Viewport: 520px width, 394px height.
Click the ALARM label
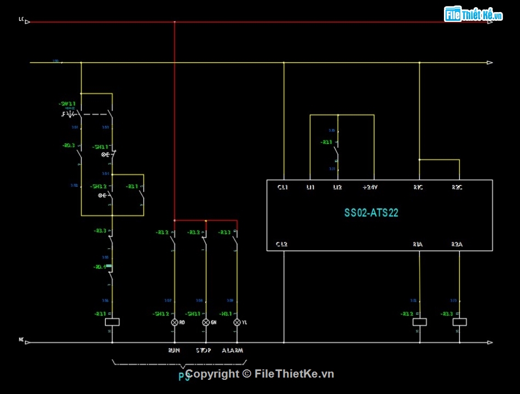pos(233,350)
